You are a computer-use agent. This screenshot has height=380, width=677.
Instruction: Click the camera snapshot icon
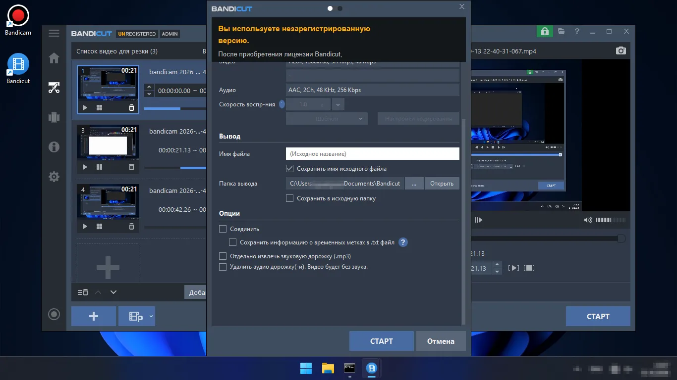coord(621,51)
